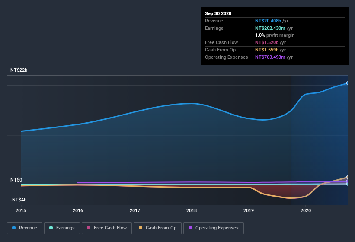Click the NT$22b y-axis label
This screenshot has width=355, height=242.
19,70
